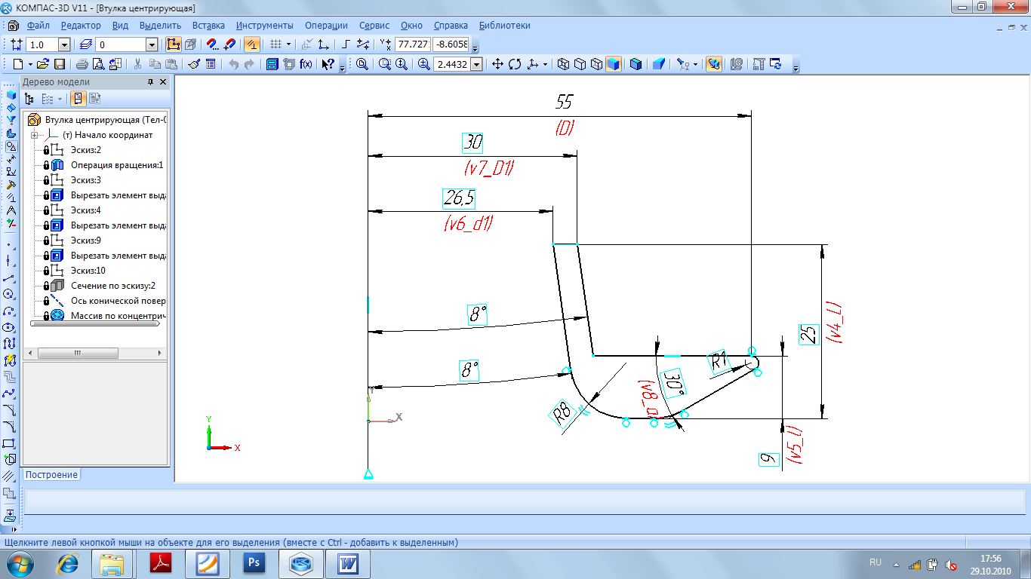The height and width of the screenshot is (579, 1031).
Task: Click the Windows Start button
Action: click(20, 563)
